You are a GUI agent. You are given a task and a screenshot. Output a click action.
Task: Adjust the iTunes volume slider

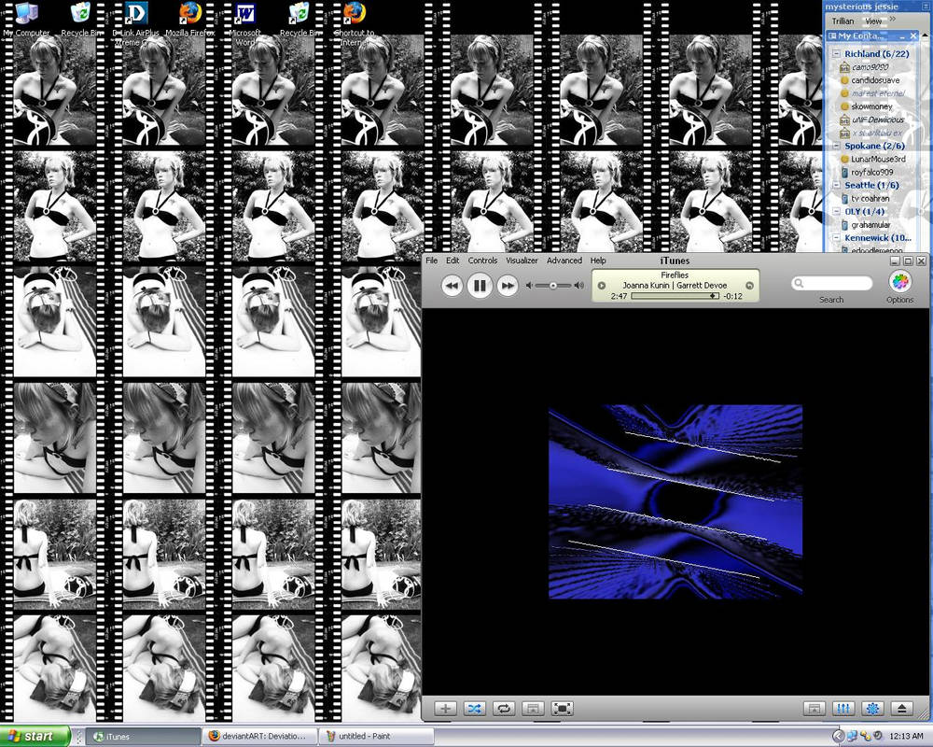[552, 286]
